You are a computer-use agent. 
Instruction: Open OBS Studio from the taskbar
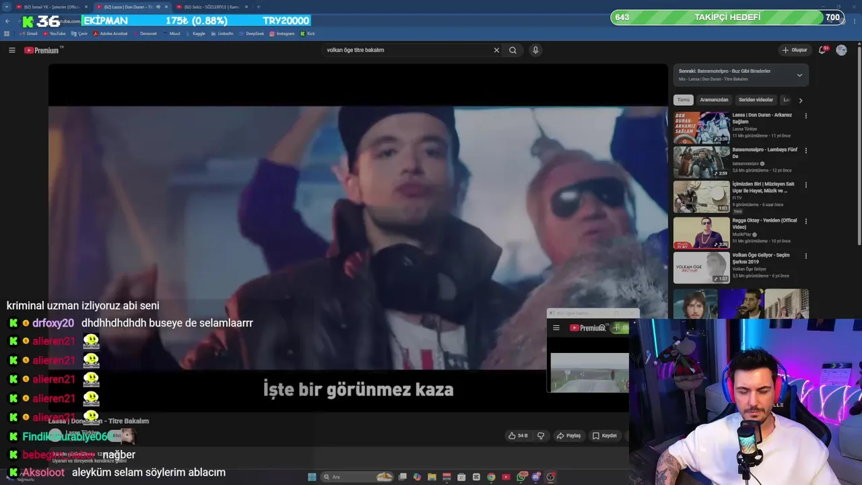[550, 477]
